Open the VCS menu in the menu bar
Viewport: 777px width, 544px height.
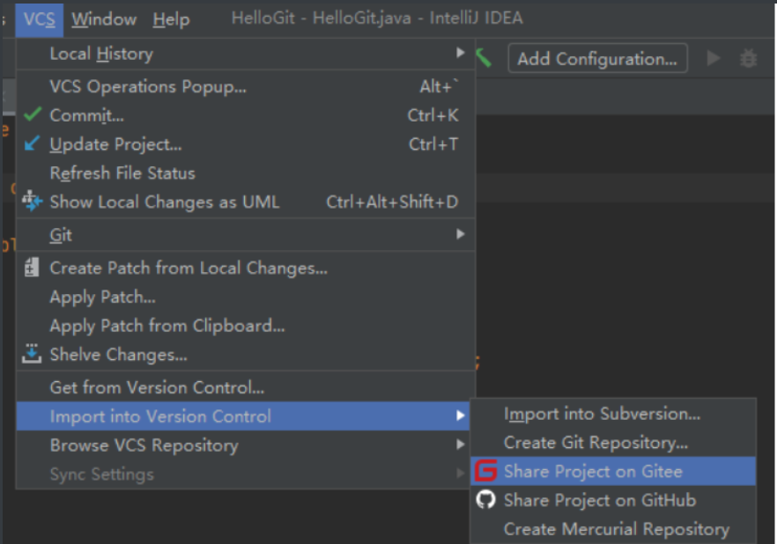(x=39, y=19)
